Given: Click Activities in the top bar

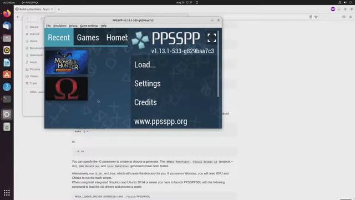Looking at the screenshot, I should coord(9,2).
